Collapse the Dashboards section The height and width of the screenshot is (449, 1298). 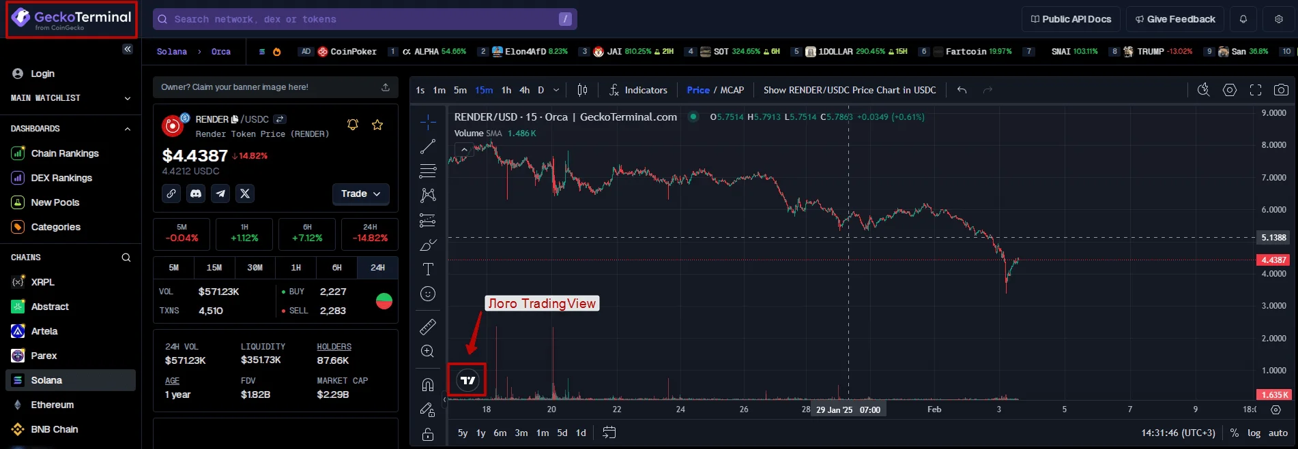point(127,129)
